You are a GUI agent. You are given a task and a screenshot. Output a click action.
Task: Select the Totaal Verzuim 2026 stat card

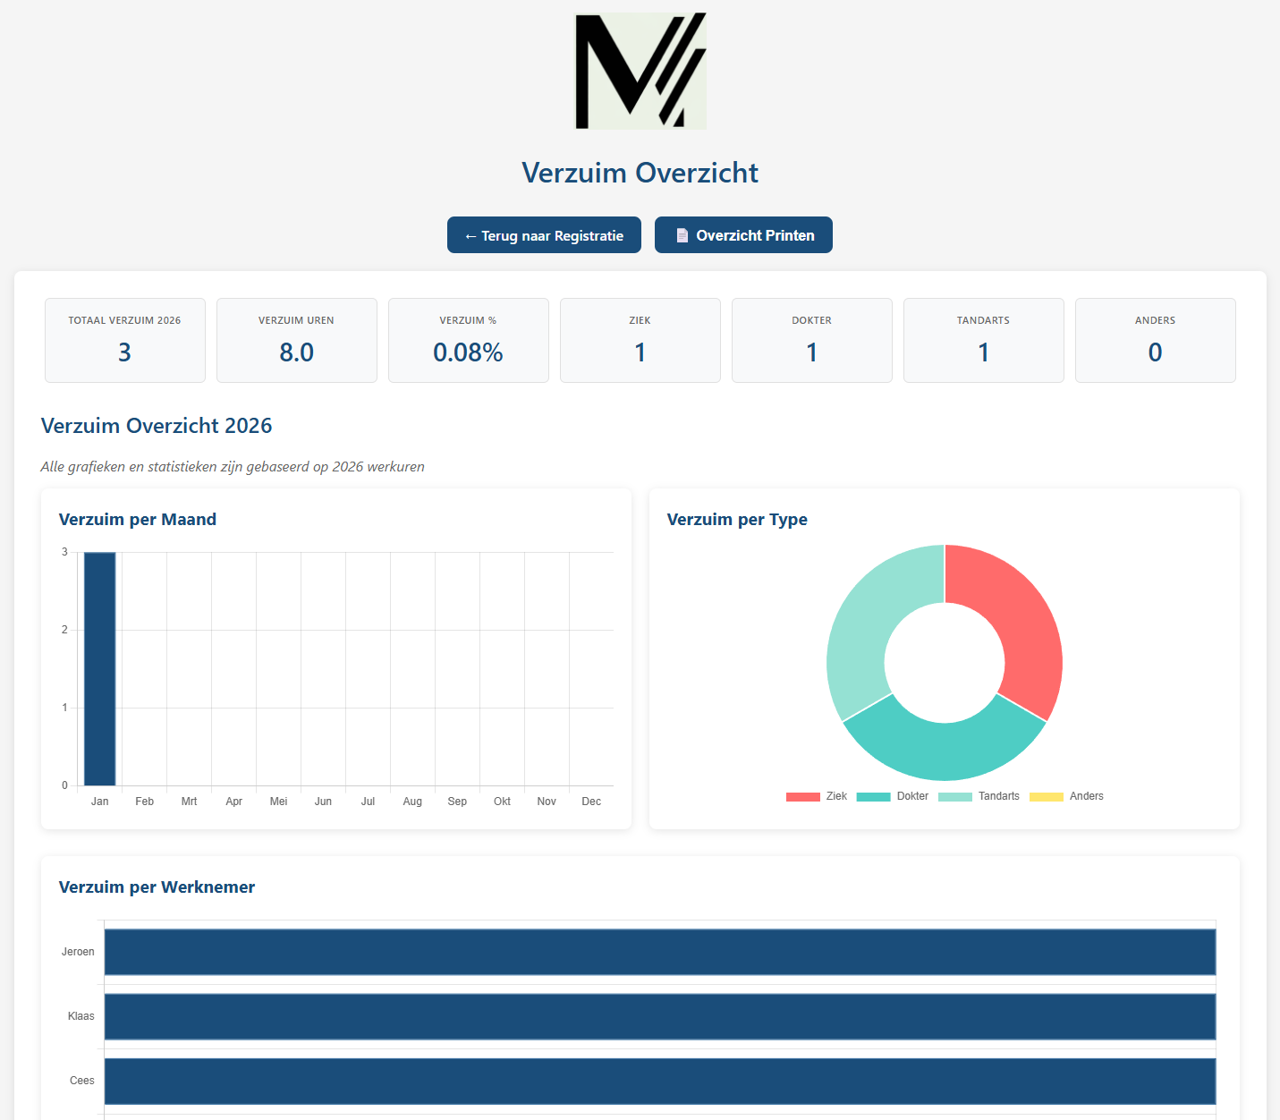click(x=125, y=340)
